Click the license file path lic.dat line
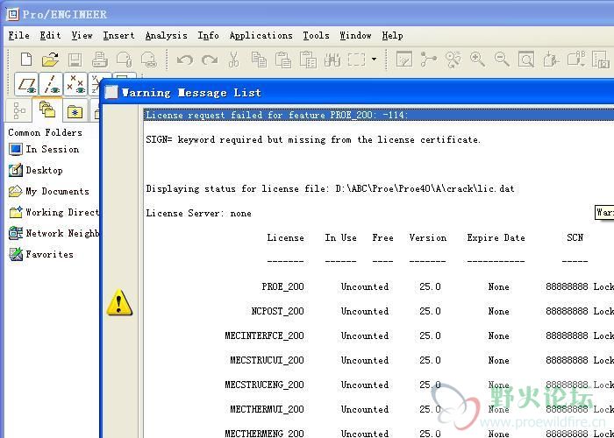Viewport: 614px width, 438px height. point(330,188)
